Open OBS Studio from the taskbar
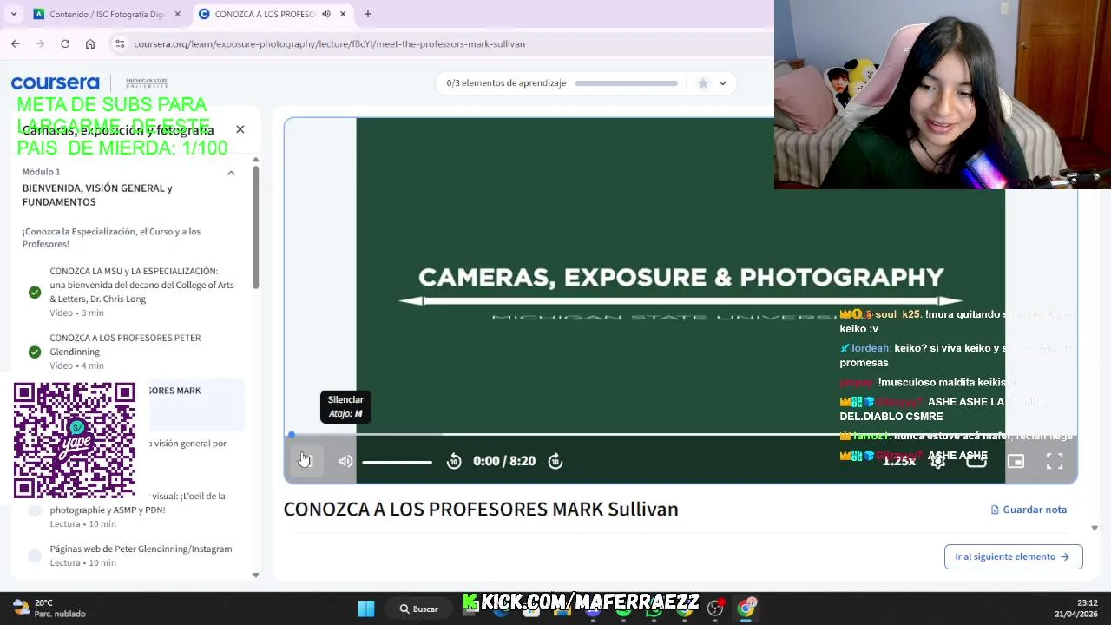The height and width of the screenshot is (625, 1111). 715,609
